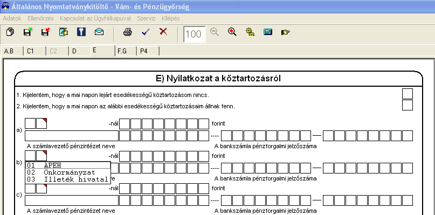This screenshot has width=435, height=215.
Task: Choose '02 Önkormányzat' from the dropdown list
Action: (x=68, y=172)
